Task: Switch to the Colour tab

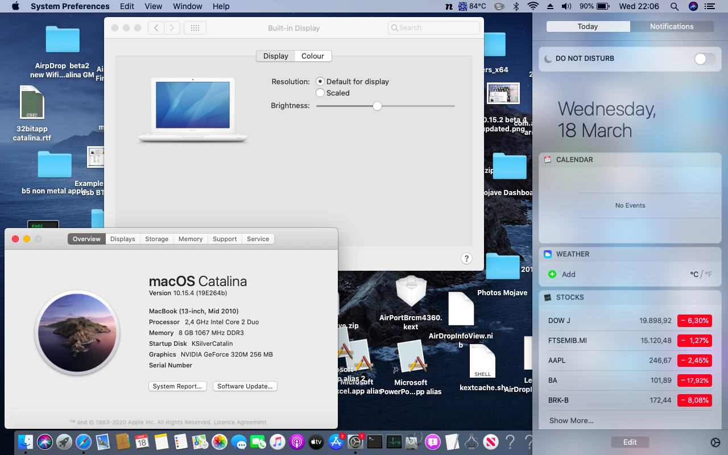Action: point(313,56)
